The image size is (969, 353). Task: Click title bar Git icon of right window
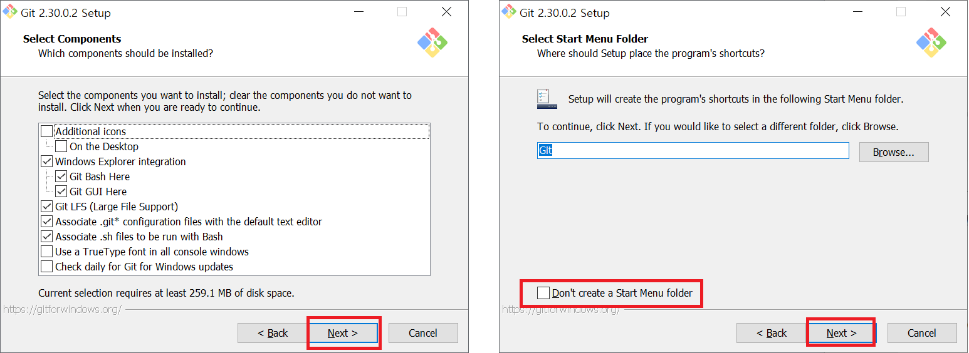tap(509, 12)
